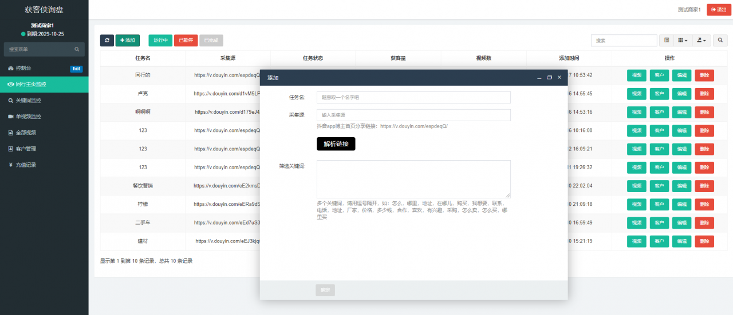The width and height of the screenshot is (733, 315).
Task: Click the 任务名 input field
Action: pyautogui.click(x=413, y=98)
